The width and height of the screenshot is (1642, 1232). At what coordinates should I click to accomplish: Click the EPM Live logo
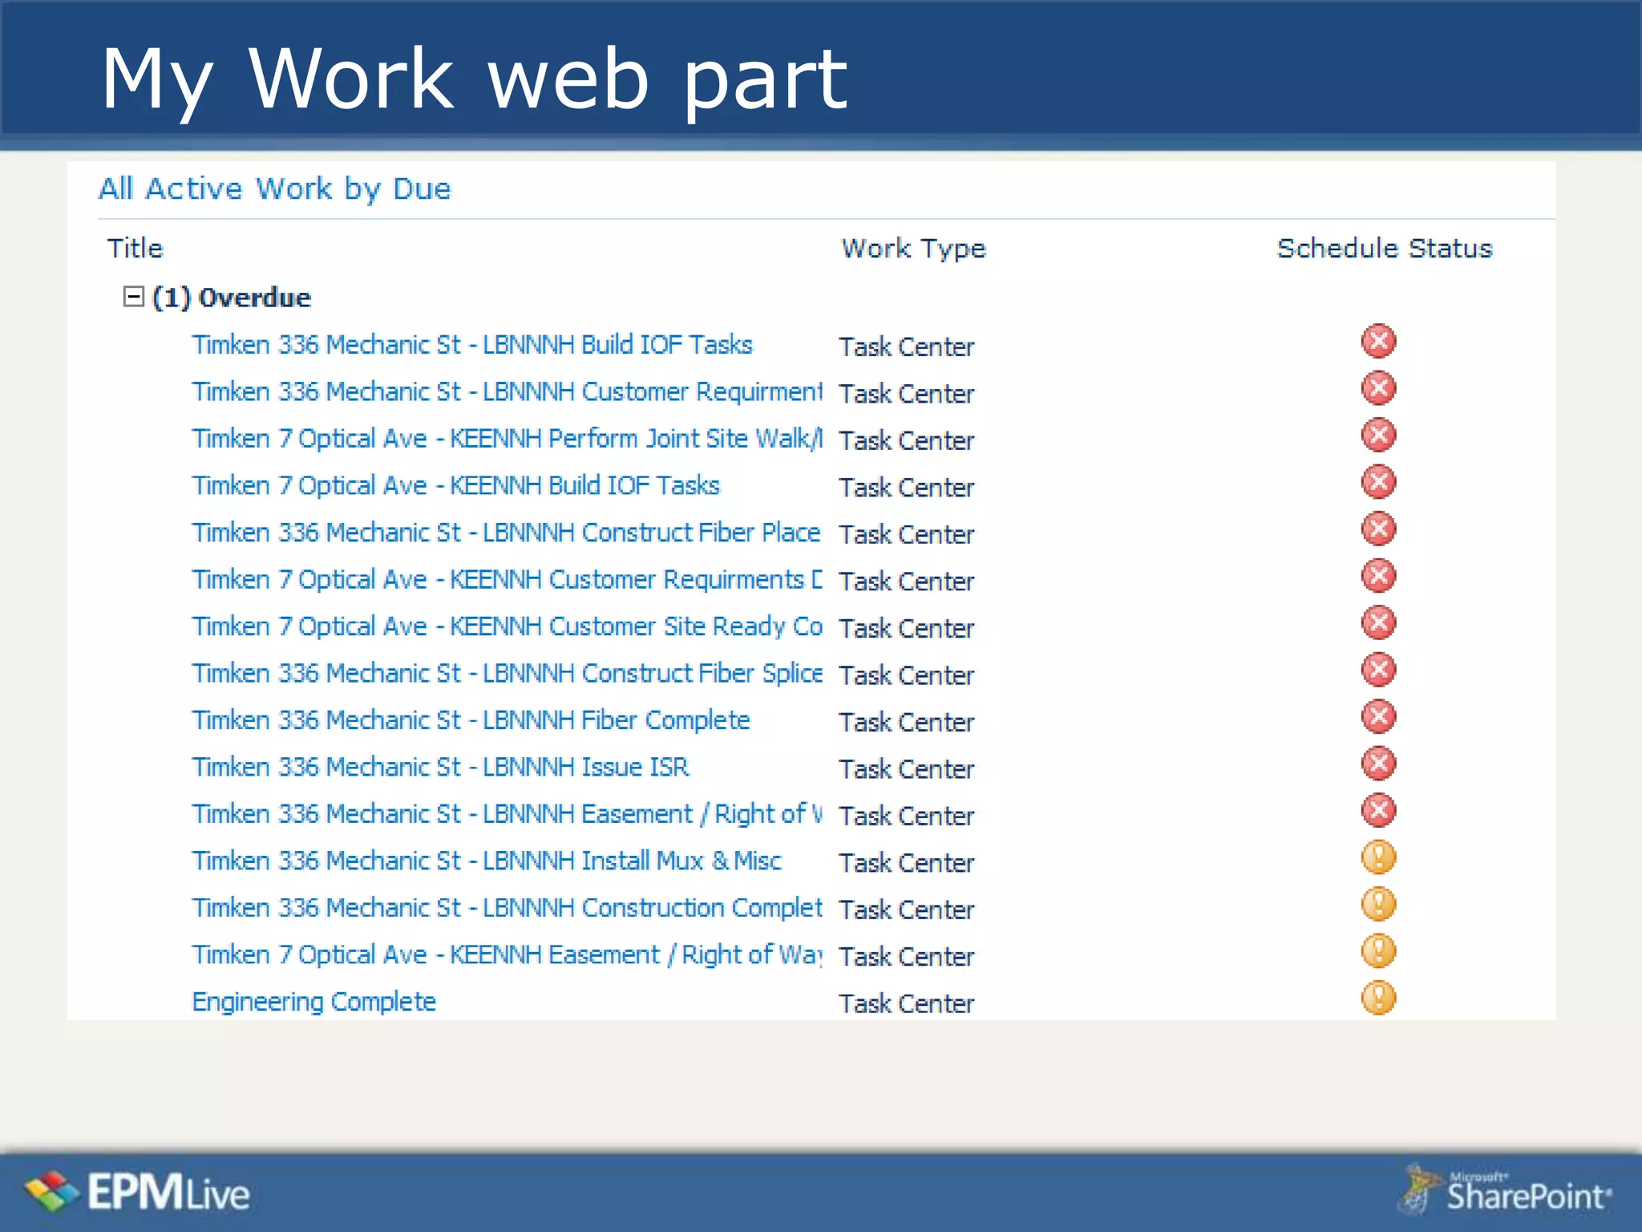tap(137, 1191)
